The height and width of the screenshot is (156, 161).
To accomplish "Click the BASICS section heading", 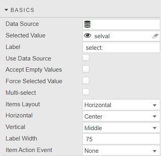I will [x=22, y=10].
